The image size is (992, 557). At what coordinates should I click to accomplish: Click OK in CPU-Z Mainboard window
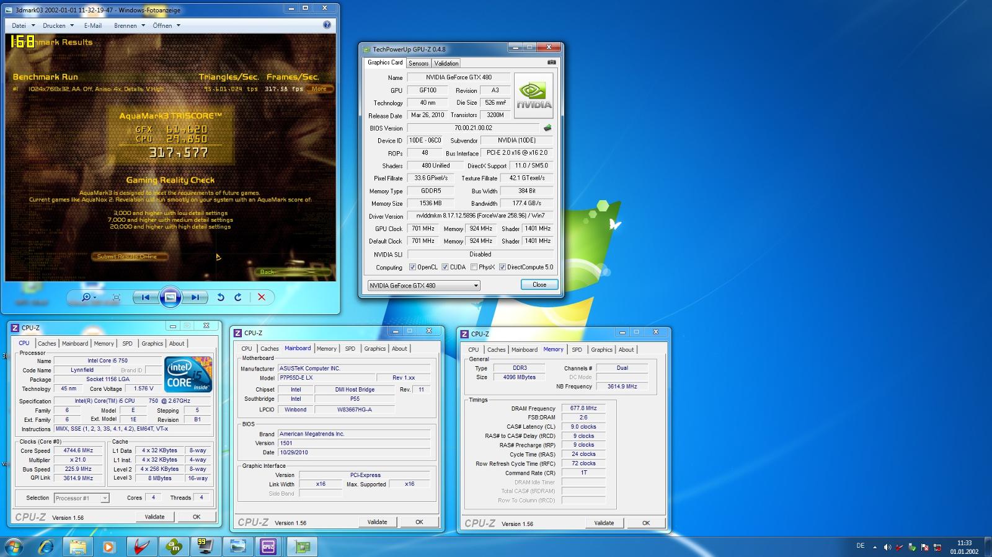[419, 522]
